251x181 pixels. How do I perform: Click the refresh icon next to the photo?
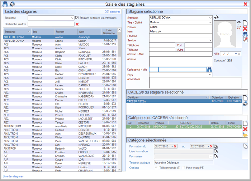pyautogui.click(x=239, y=23)
